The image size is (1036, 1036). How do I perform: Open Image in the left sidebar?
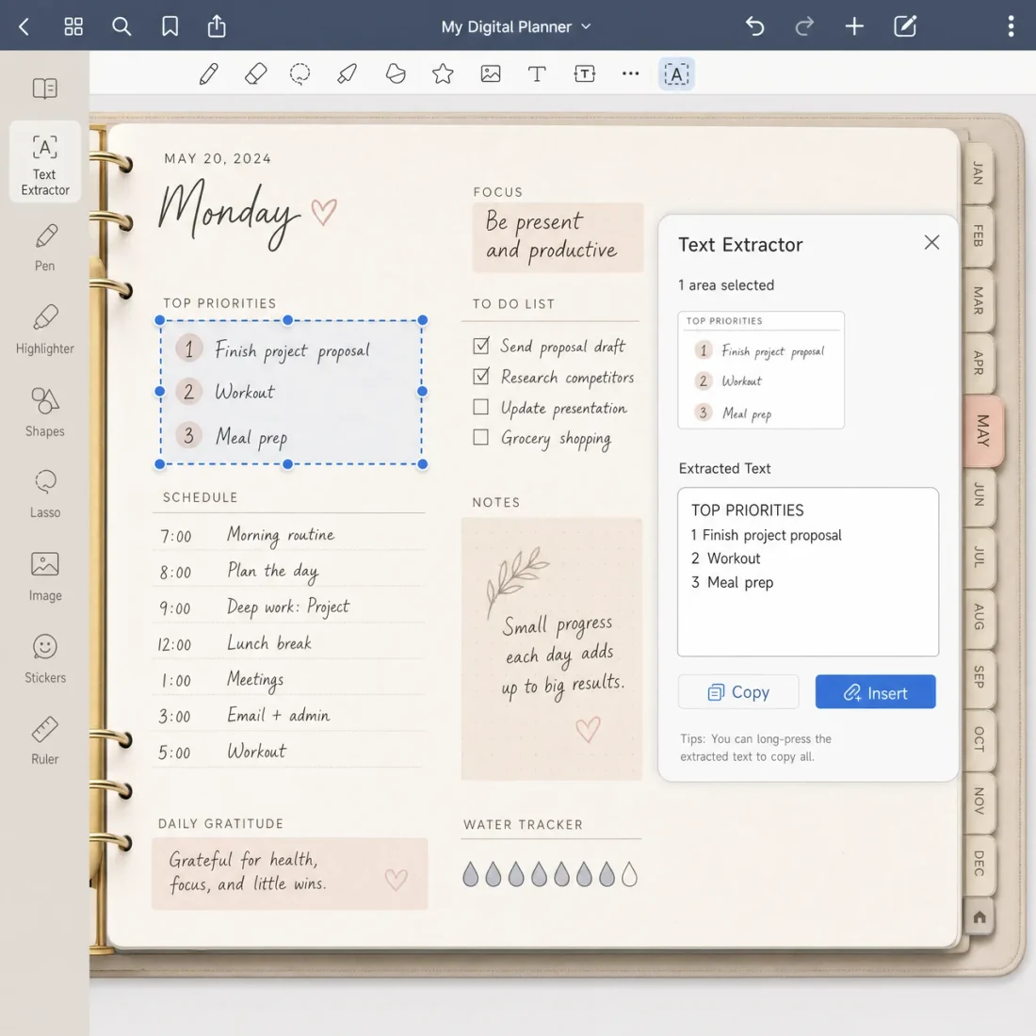(x=45, y=576)
